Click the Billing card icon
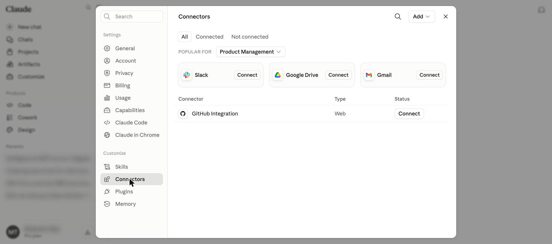This screenshot has width=552, height=244. coord(107,85)
